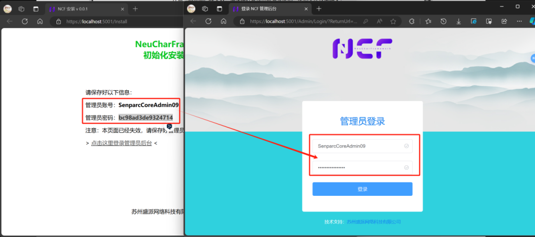
Task: Click the Admin/Login address bar URL
Action: tap(304, 21)
